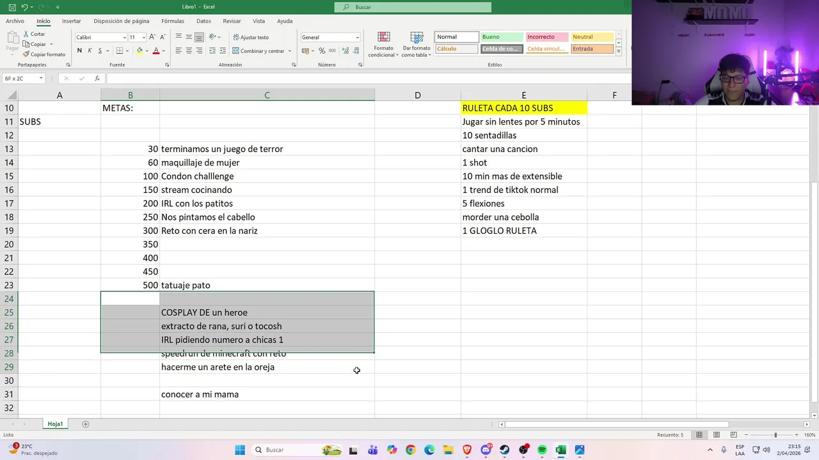819x460 pixels.
Task: Apply the Cálculo cell style
Action: [456, 49]
